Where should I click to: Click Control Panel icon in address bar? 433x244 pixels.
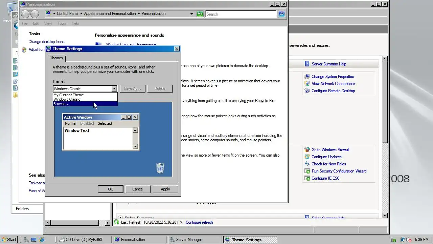[48, 14]
